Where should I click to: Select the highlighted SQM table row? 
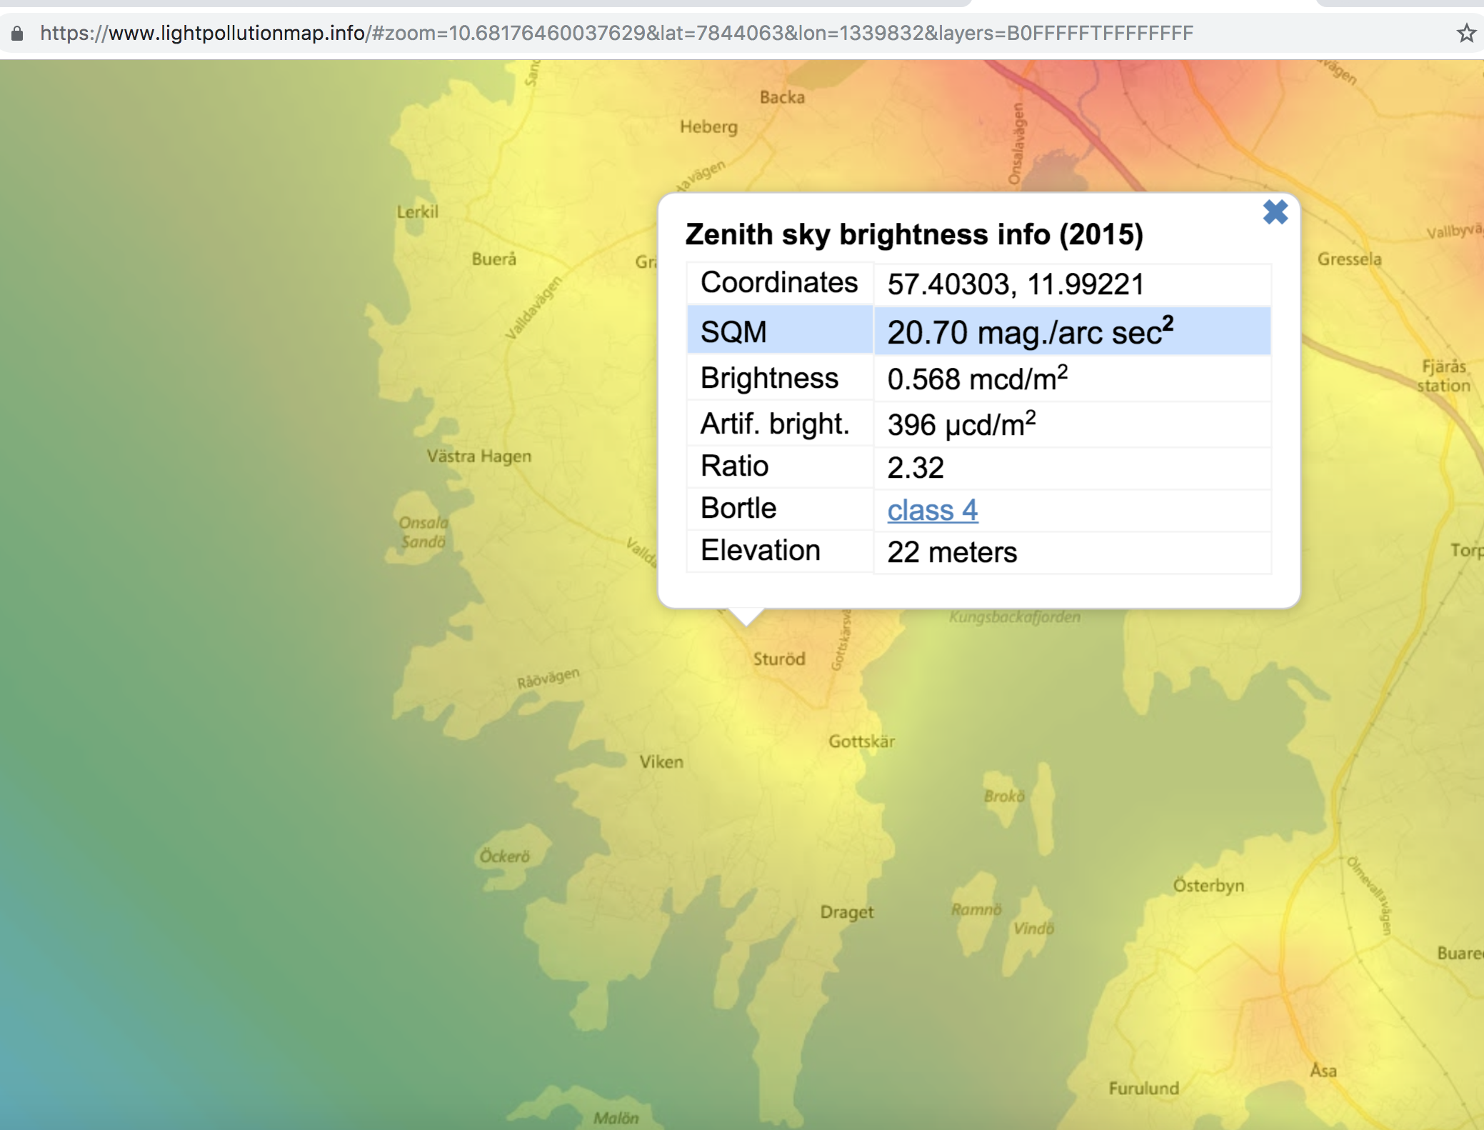click(978, 331)
